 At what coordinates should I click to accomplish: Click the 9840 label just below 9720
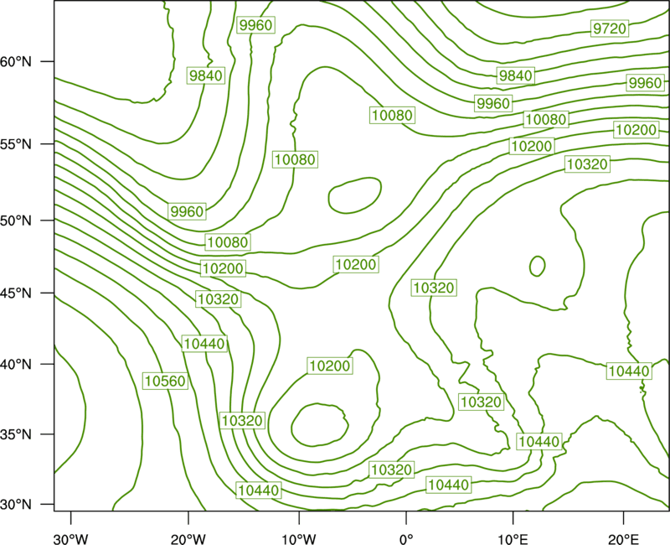tap(516, 75)
